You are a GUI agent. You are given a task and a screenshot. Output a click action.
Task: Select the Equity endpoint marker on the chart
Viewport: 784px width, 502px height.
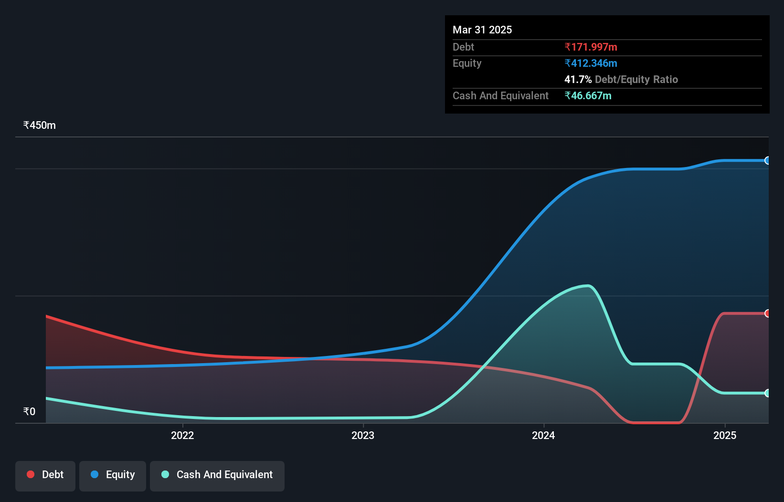(x=767, y=161)
